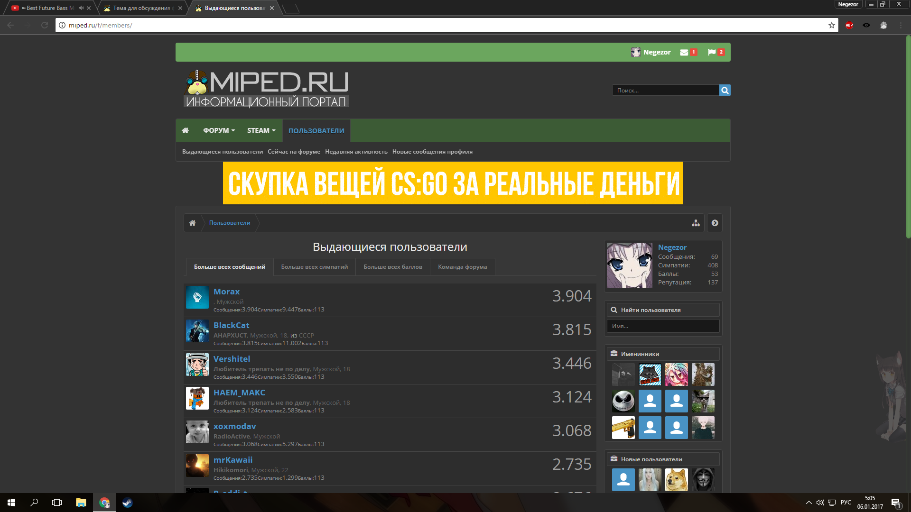Switch to Больше всех симпатий tab
The height and width of the screenshot is (512, 911).
click(x=314, y=267)
